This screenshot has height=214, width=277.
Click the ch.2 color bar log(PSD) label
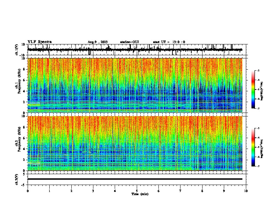point(262,149)
